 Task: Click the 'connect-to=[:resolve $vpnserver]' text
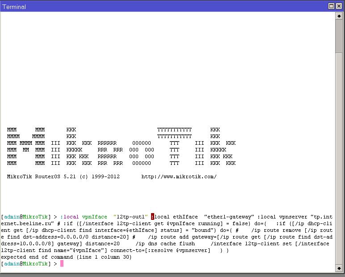coord(160,250)
